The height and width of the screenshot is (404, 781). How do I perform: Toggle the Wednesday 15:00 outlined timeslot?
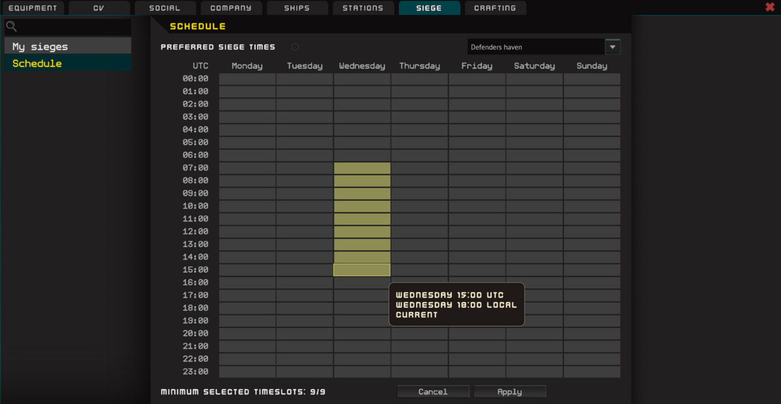(x=362, y=270)
